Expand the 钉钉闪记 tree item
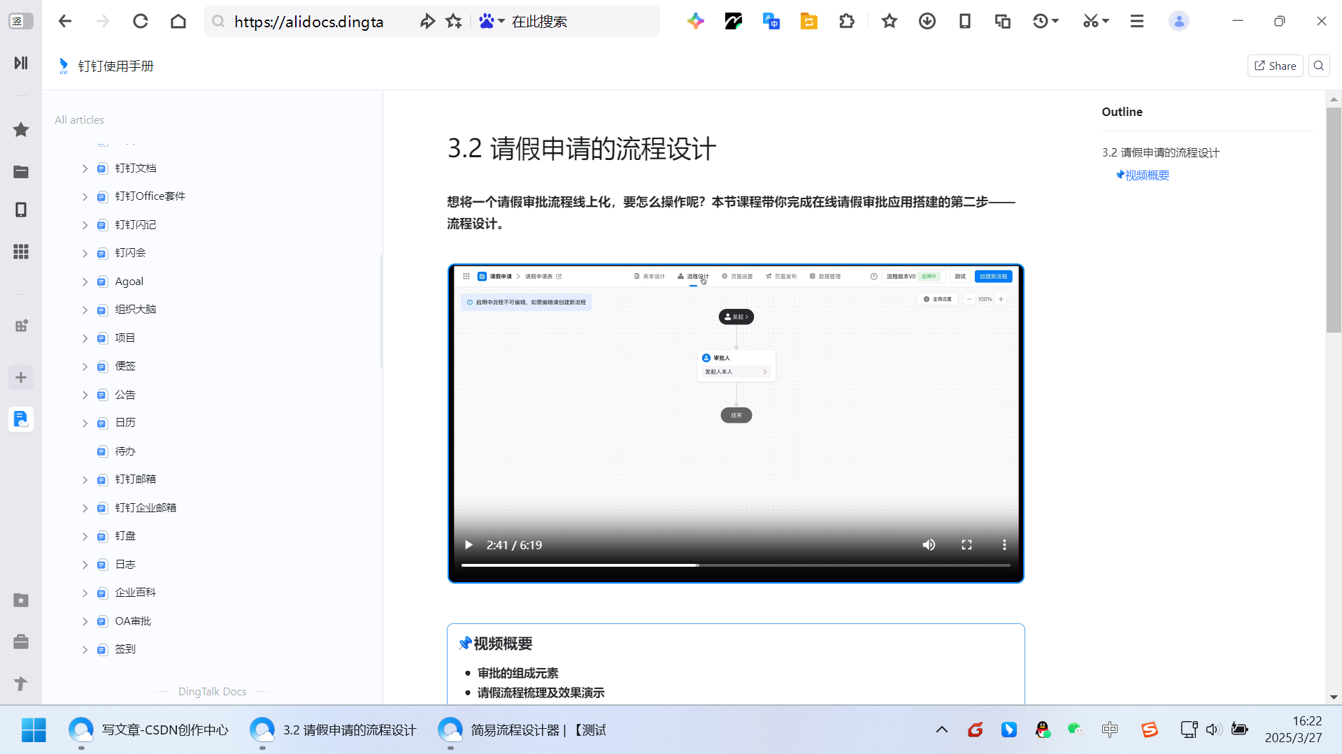Image resolution: width=1342 pixels, height=754 pixels. coord(85,225)
